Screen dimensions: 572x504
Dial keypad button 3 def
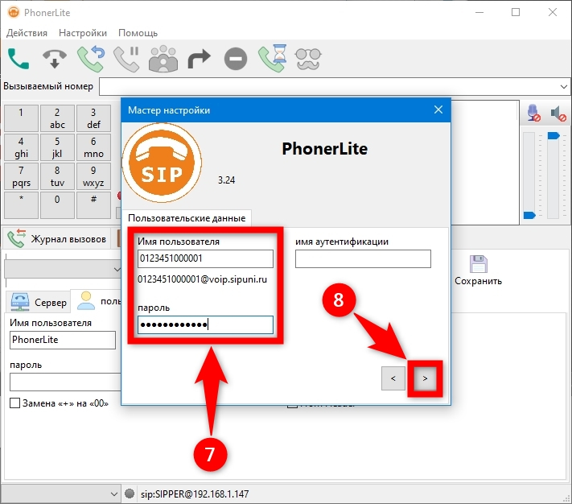click(93, 118)
